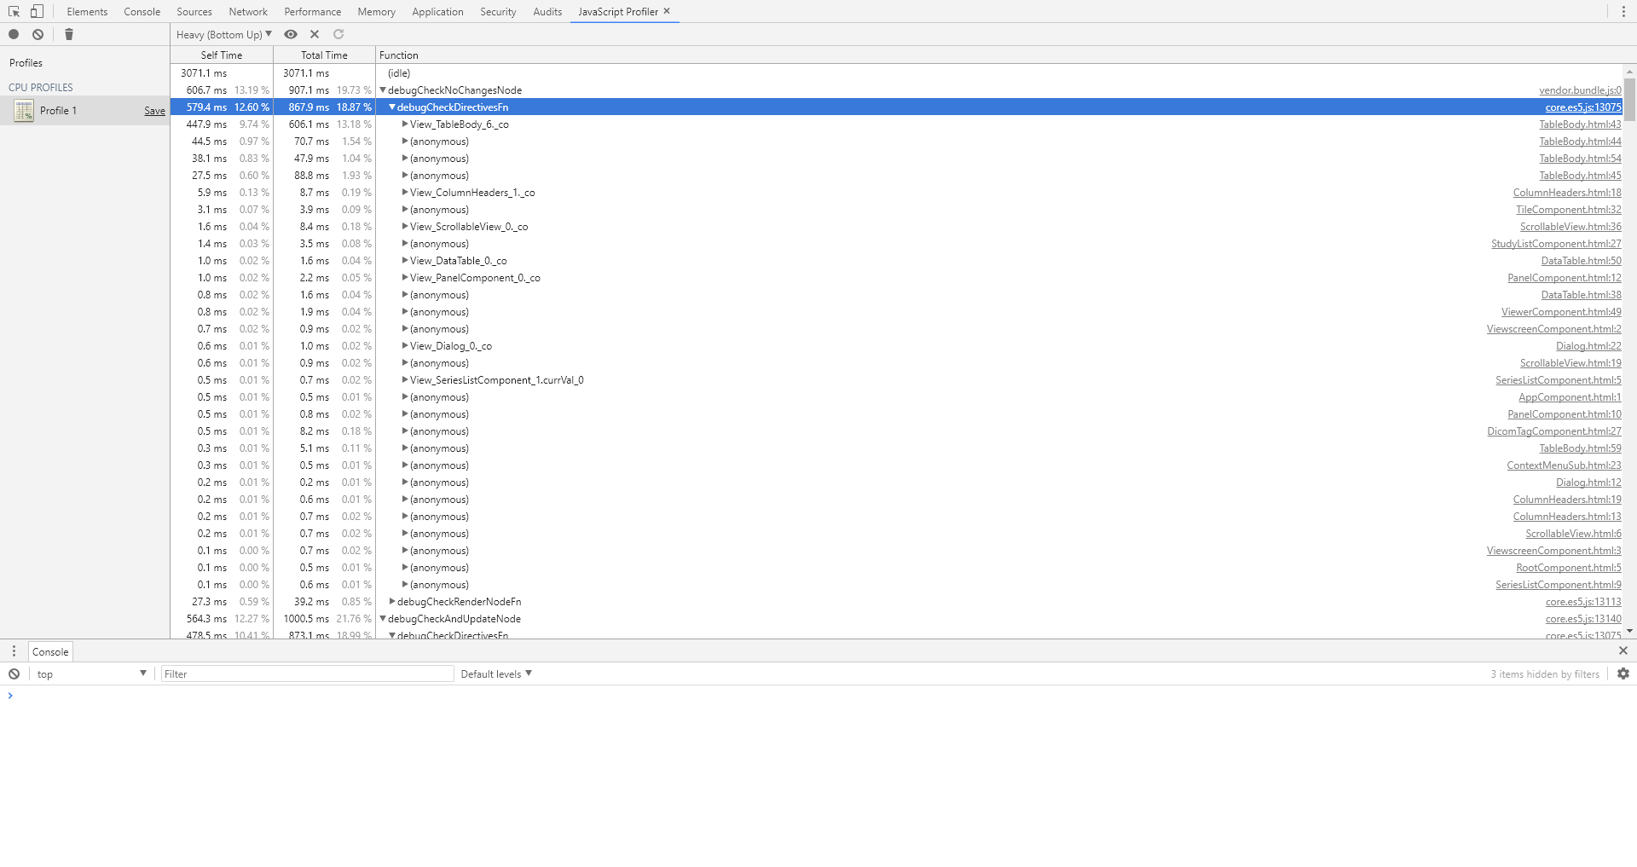Viewport: 1637px width, 867px height.
Task: Open the Heavy (Bottom Up) view dropdown
Action: click(x=223, y=34)
